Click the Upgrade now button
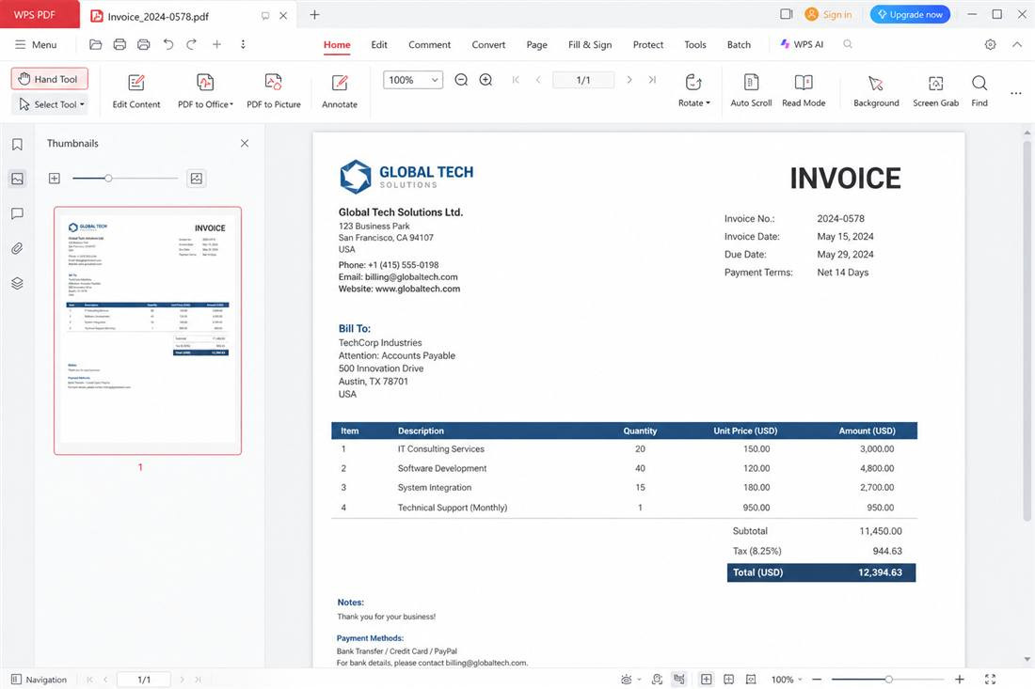 [910, 14]
